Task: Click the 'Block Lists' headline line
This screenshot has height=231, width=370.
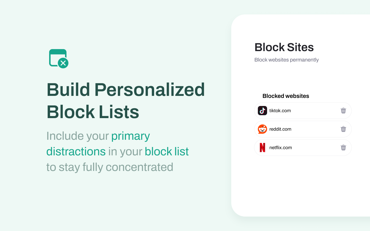Action: (x=93, y=112)
